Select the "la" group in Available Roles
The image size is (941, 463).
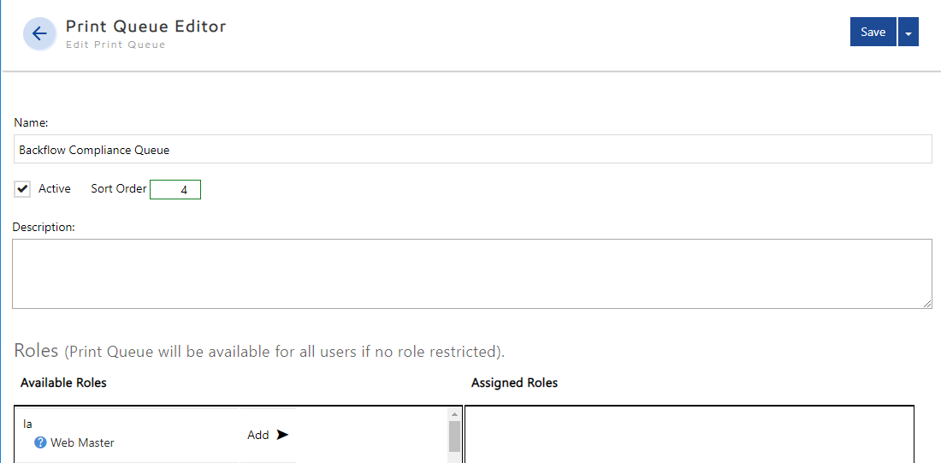tap(28, 424)
